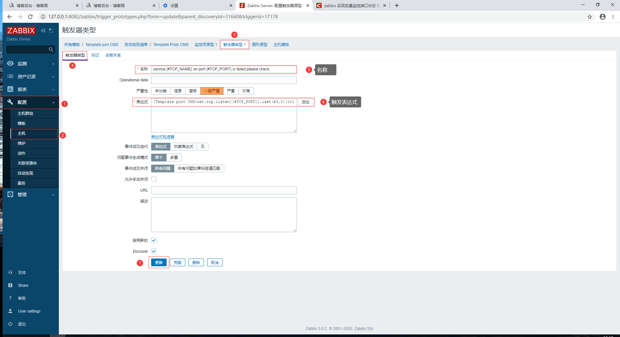
Task: Click the 取消 button
Action: pyautogui.click(x=215, y=263)
